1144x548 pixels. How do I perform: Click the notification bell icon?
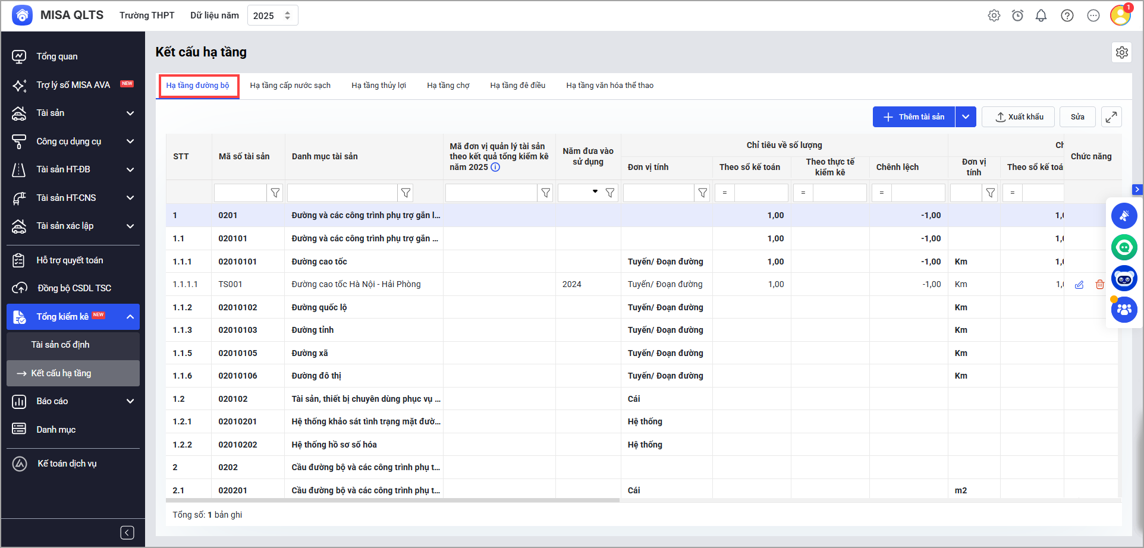click(1041, 16)
